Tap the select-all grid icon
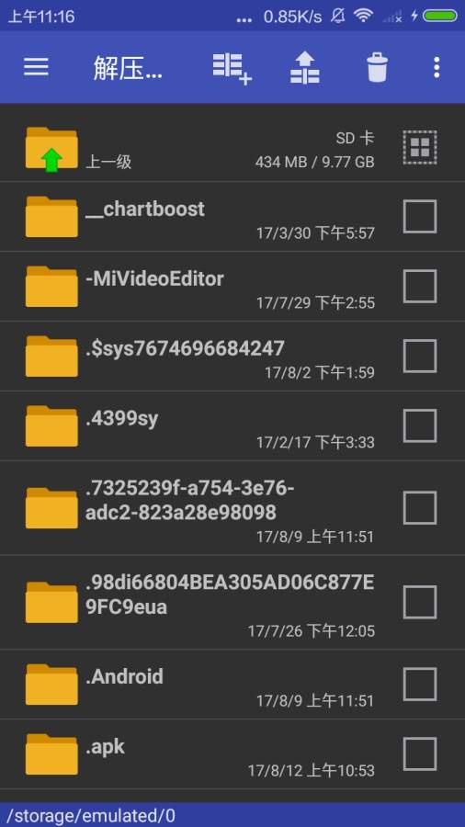 (420, 147)
